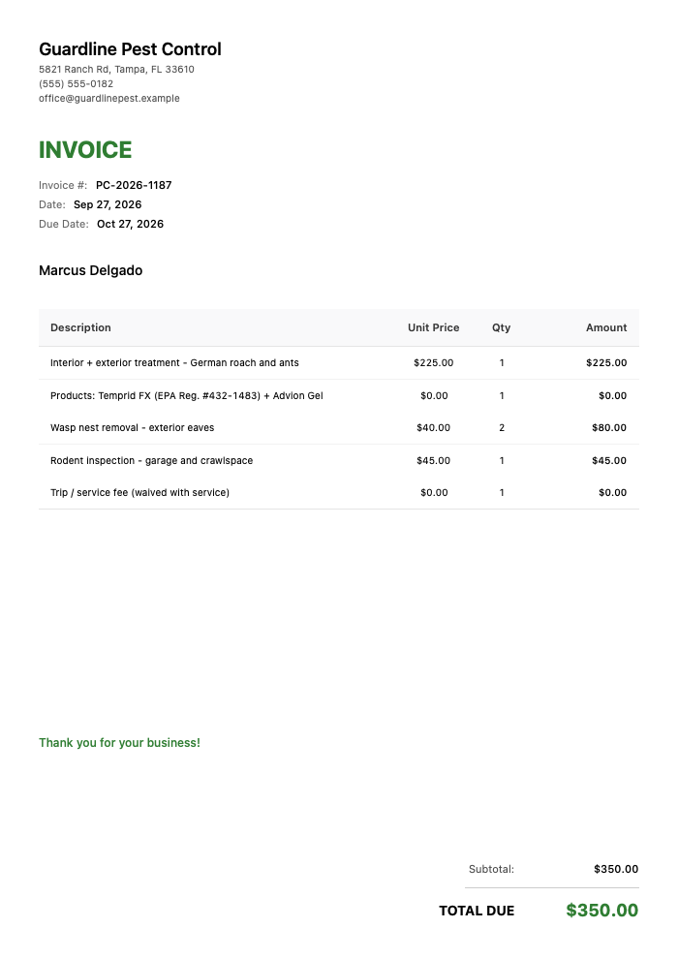This screenshot has height=959, width=678.
Task: Click the Invoice # label
Action: click(x=63, y=185)
